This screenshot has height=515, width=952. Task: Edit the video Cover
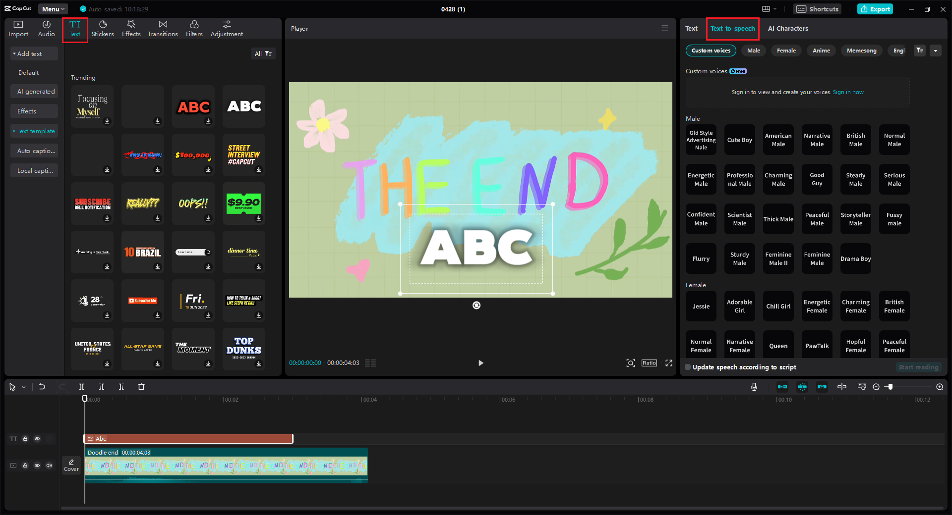point(71,465)
